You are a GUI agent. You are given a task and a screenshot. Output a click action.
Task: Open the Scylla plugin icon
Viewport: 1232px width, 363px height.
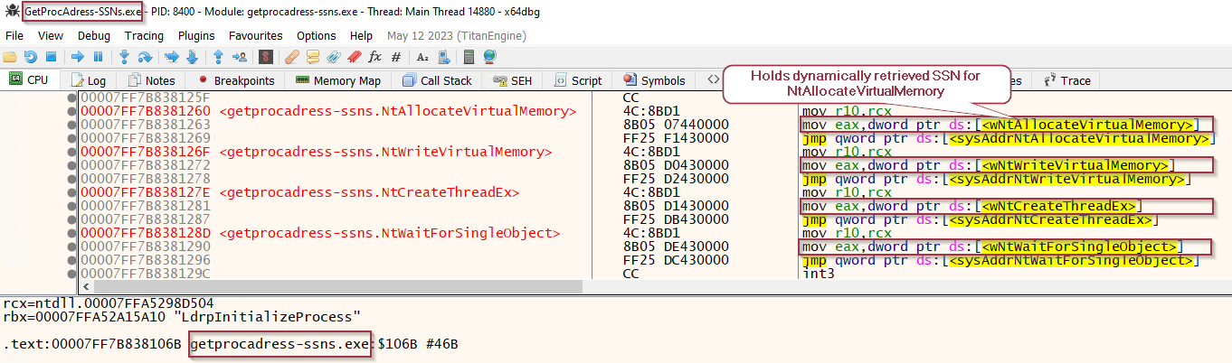(266, 56)
